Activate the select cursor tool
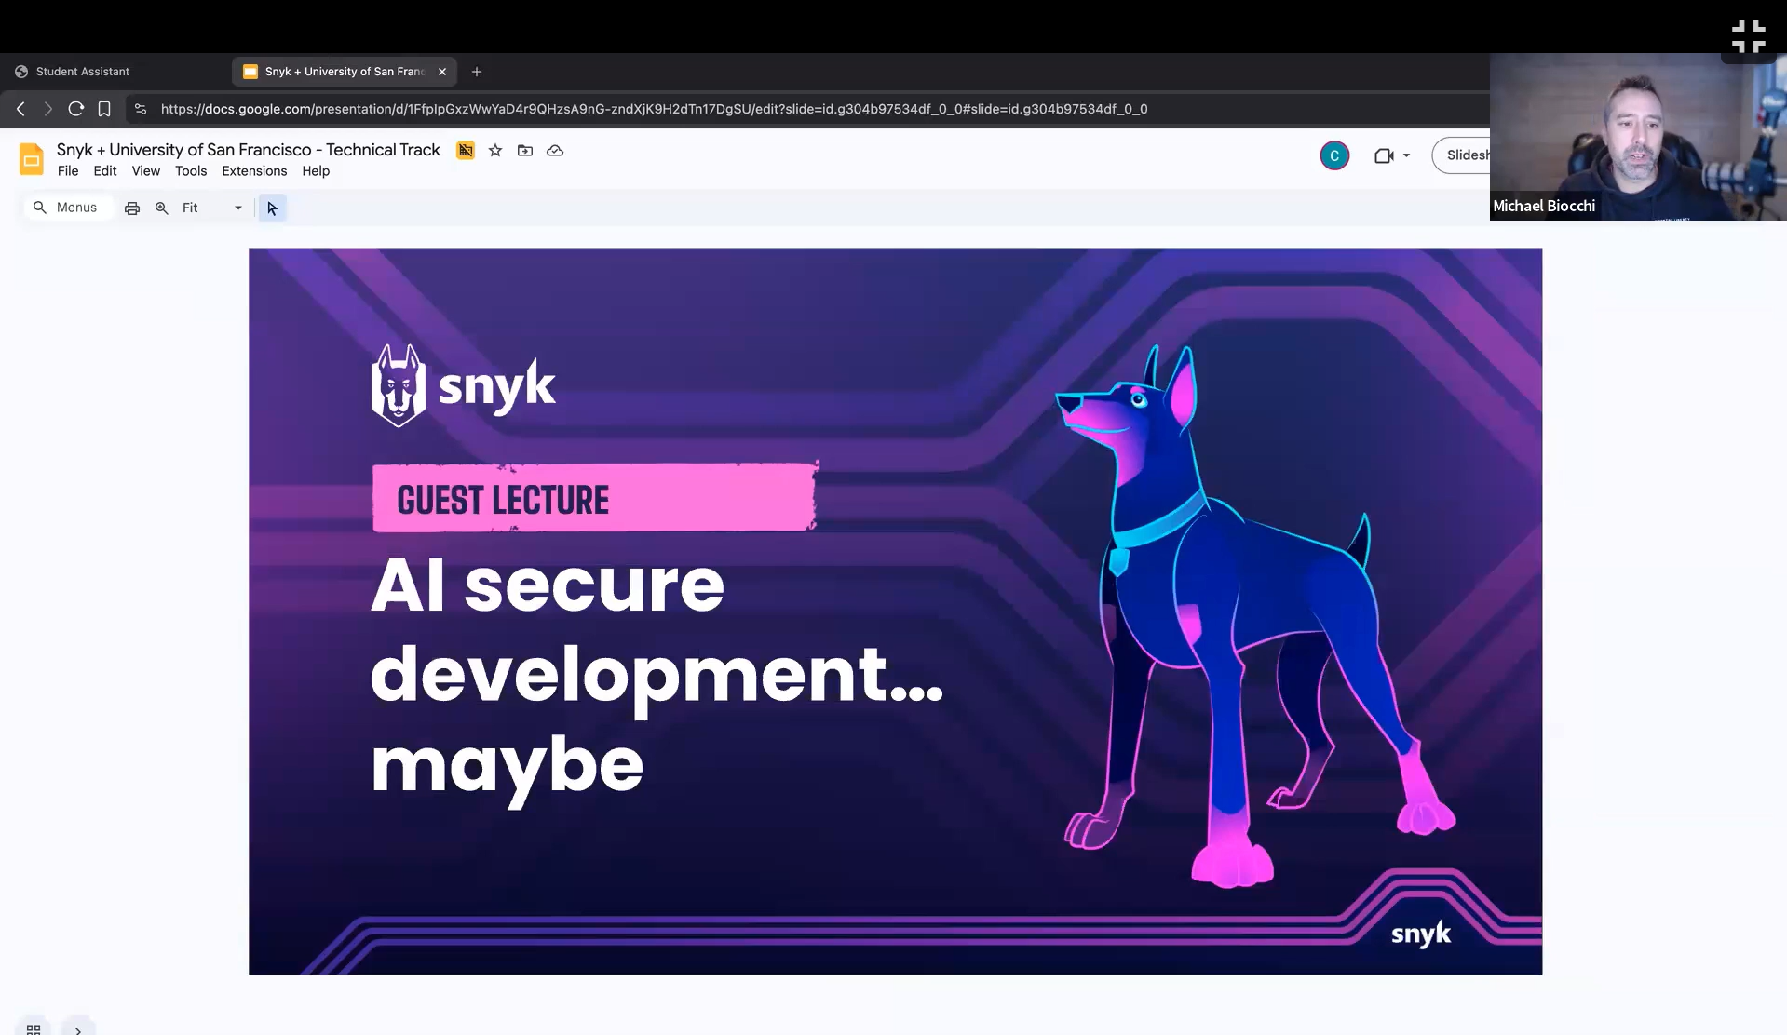The height and width of the screenshot is (1035, 1787). click(x=271, y=208)
